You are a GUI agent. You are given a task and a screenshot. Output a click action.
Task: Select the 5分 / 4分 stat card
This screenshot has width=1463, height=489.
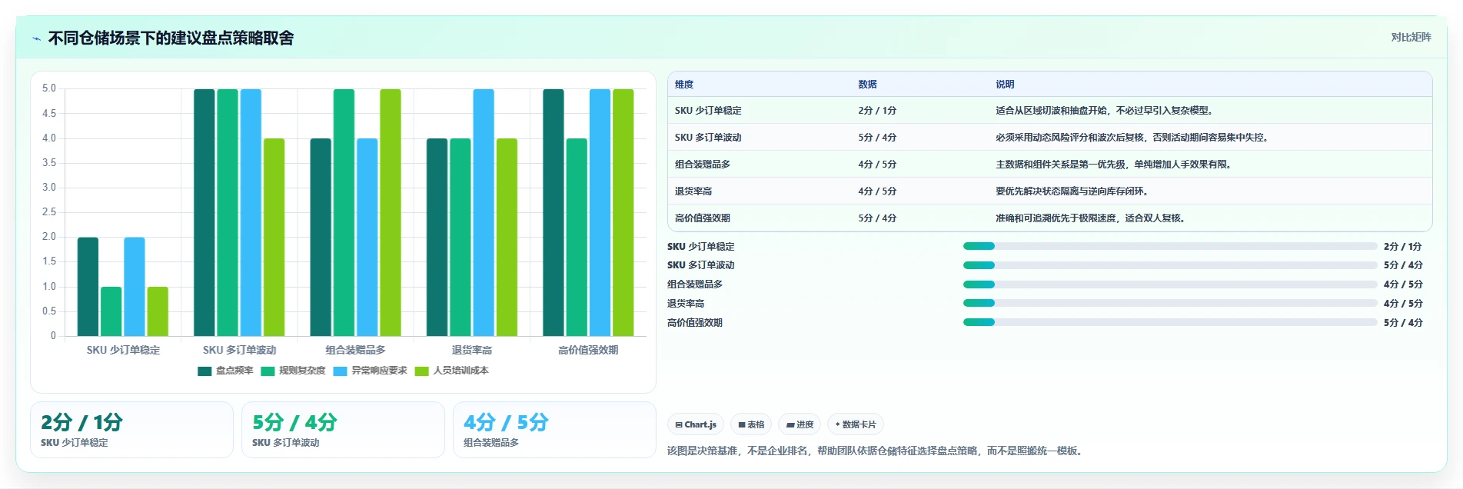[x=343, y=430]
